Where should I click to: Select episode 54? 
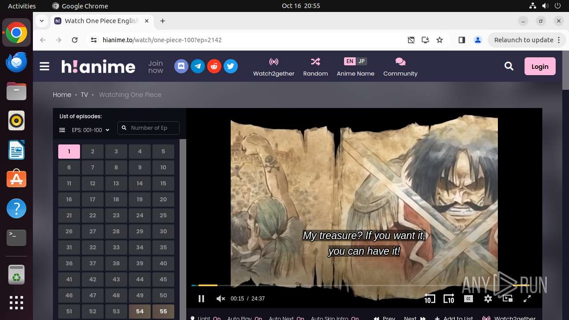click(x=140, y=312)
